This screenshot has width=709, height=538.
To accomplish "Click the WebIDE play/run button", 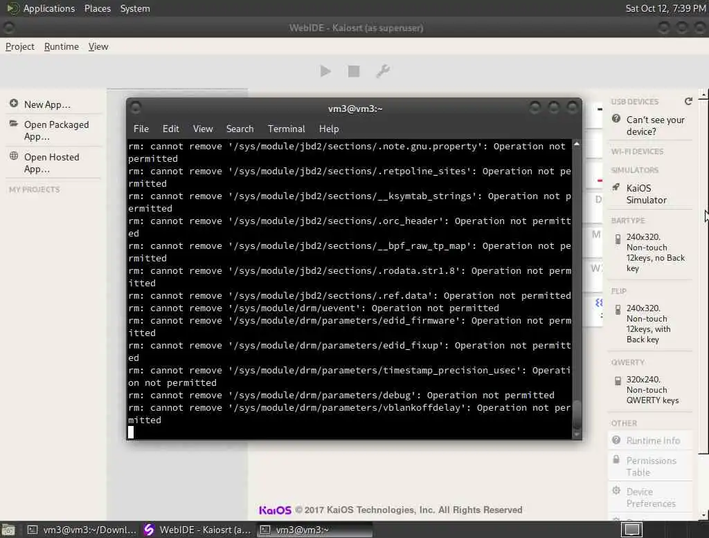I will point(325,71).
